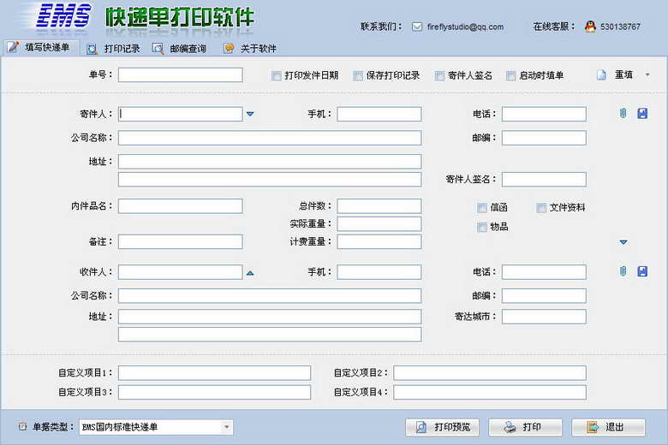Check the 文件资料 option
The image size is (668, 445).
click(541, 208)
